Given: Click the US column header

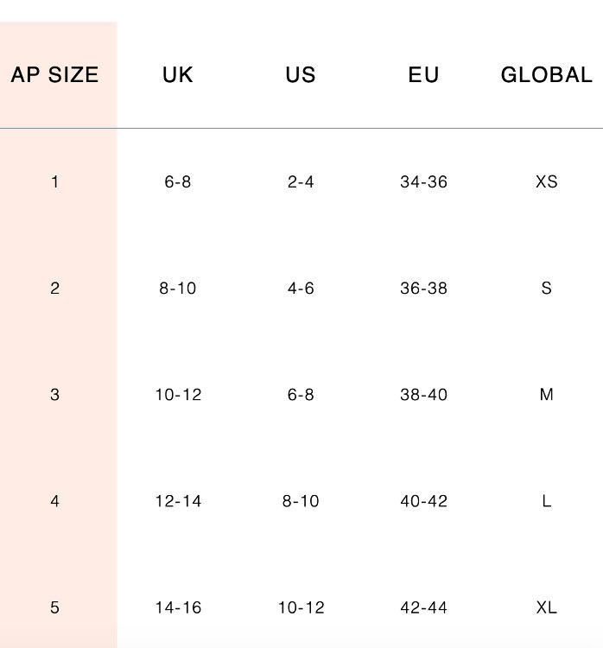Looking at the screenshot, I should click(301, 75).
